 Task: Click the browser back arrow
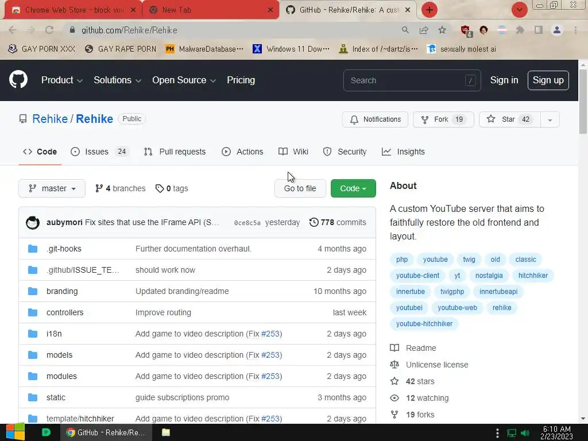13,30
